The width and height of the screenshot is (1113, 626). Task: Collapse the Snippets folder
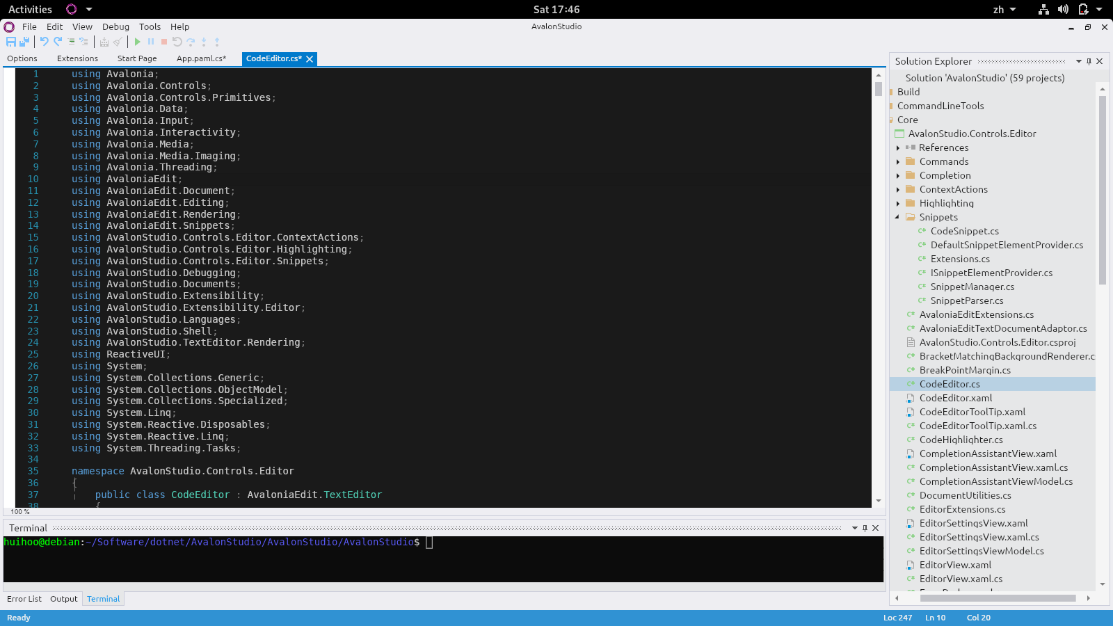tap(897, 217)
